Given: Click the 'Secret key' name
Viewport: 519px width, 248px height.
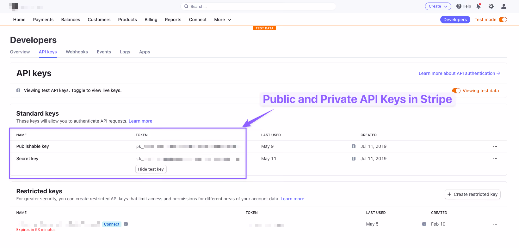Looking at the screenshot, I should [27, 159].
